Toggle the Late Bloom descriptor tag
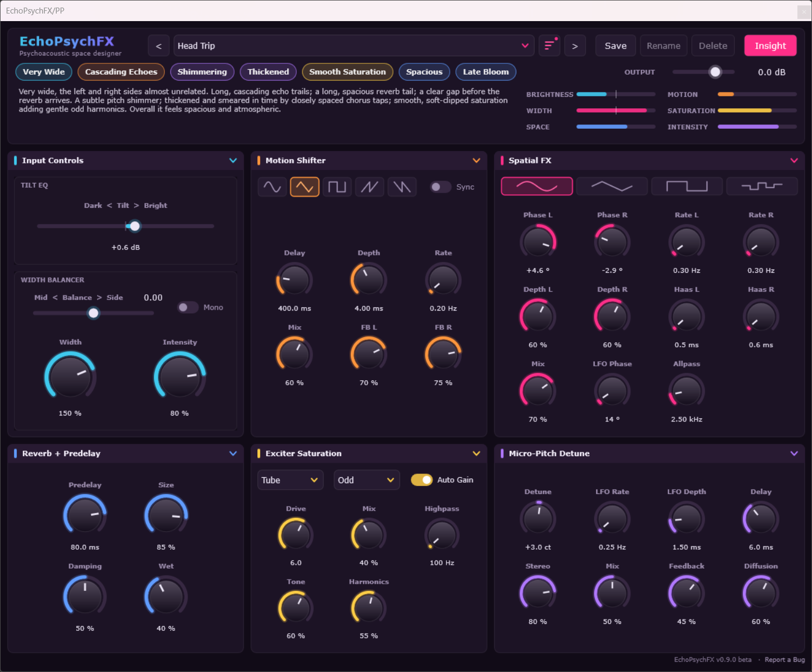812x672 pixels. (x=486, y=72)
